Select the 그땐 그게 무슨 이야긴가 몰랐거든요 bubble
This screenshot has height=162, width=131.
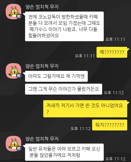pyautogui.click(x=64, y=89)
